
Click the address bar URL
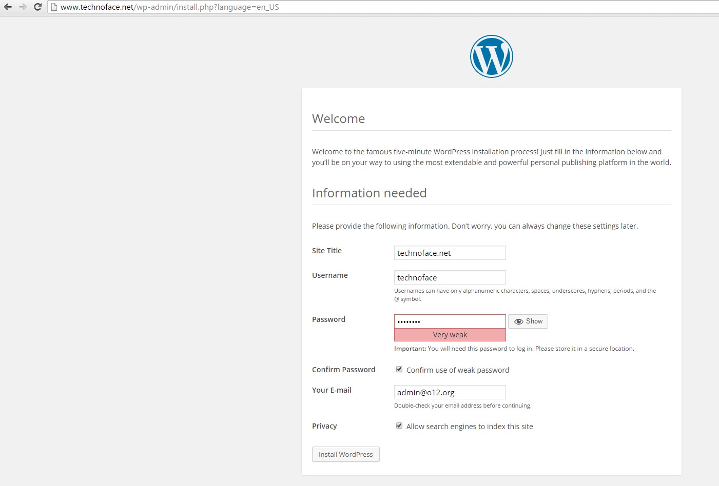(170, 7)
